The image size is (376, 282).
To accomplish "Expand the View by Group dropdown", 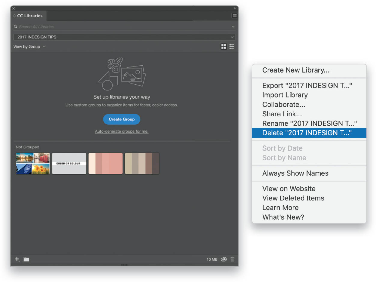I will [29, 47].
